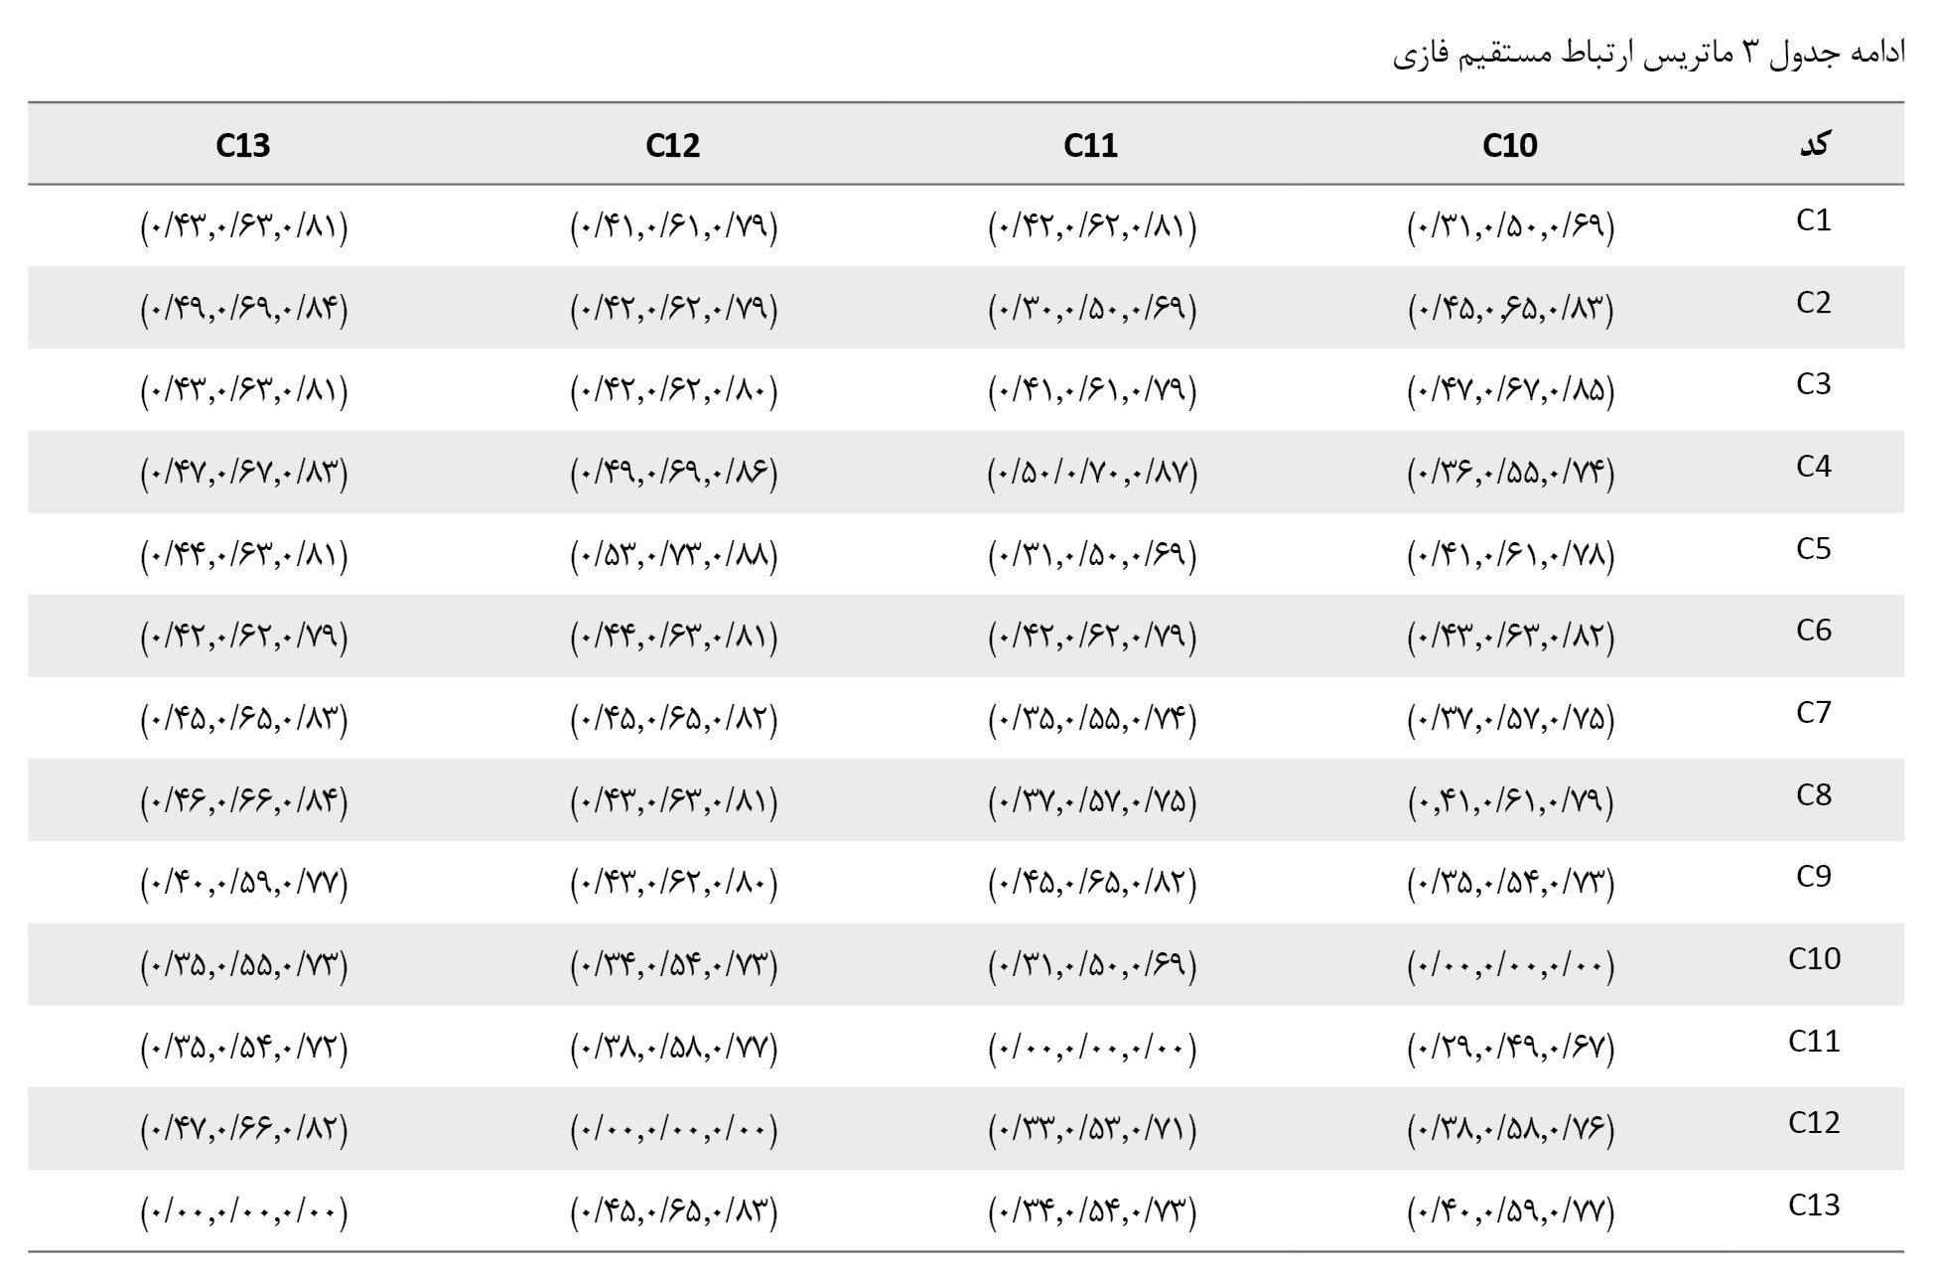Click the zero cell in row C13, column C13

click(x=244, y=1212)
